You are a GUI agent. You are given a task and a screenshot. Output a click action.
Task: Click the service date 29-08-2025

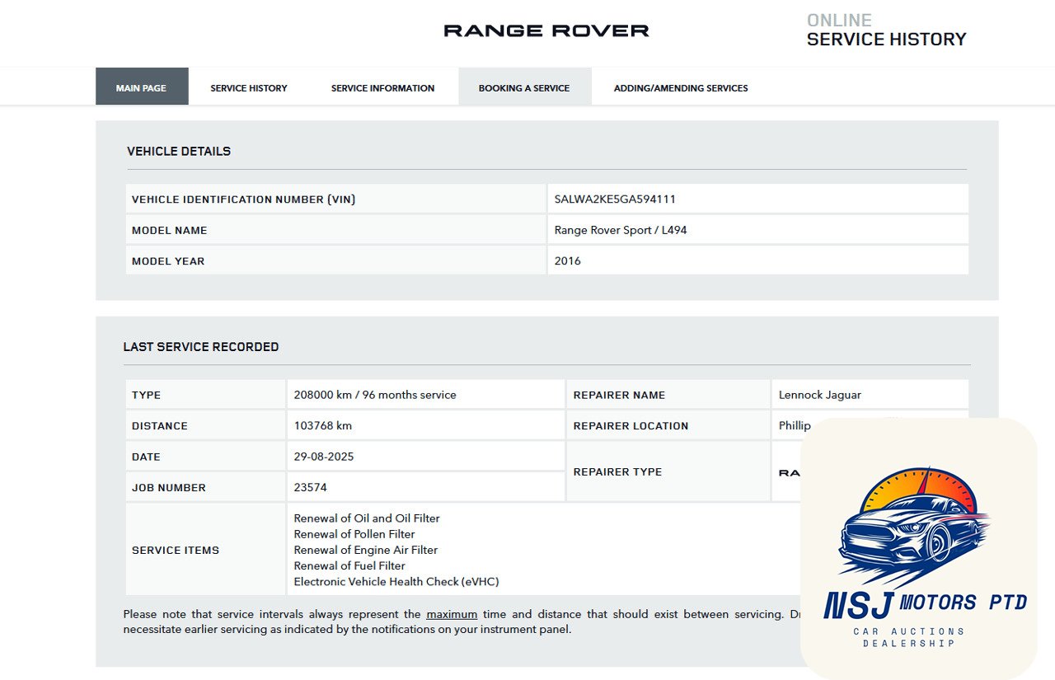pyautogui.click(x=323, y=457)
